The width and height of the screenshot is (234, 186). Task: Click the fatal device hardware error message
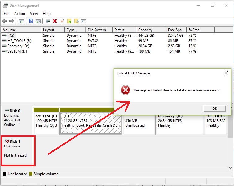point(177,90)
